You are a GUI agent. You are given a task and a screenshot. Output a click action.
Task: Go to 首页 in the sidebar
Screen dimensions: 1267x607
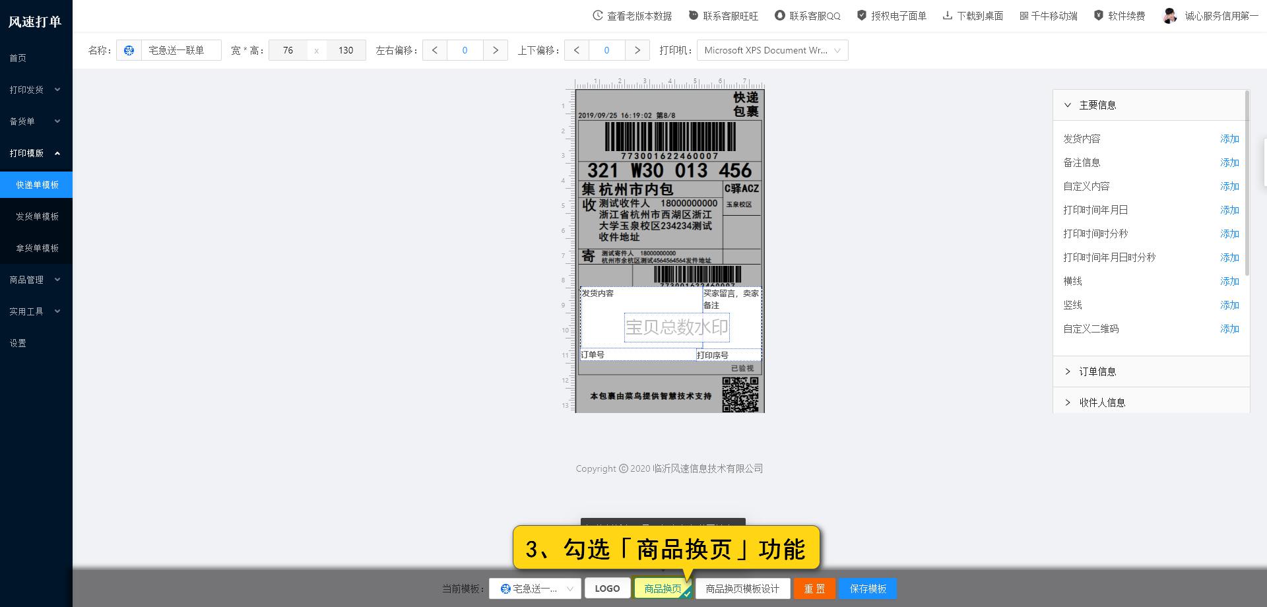36,58
